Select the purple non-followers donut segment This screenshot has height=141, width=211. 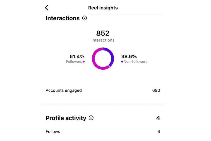click(x=112, y=56)
